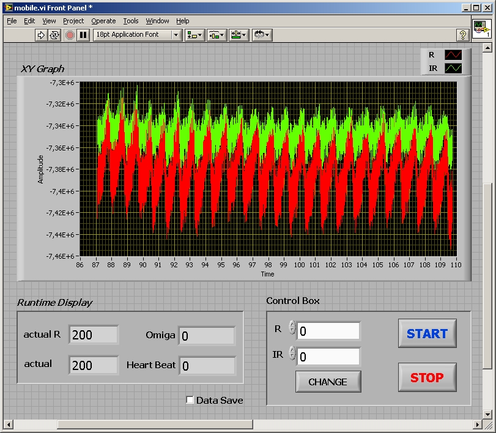Click the VI icon in top-right corner
Viewport: 496px width, 433px height.
[481, 28]
